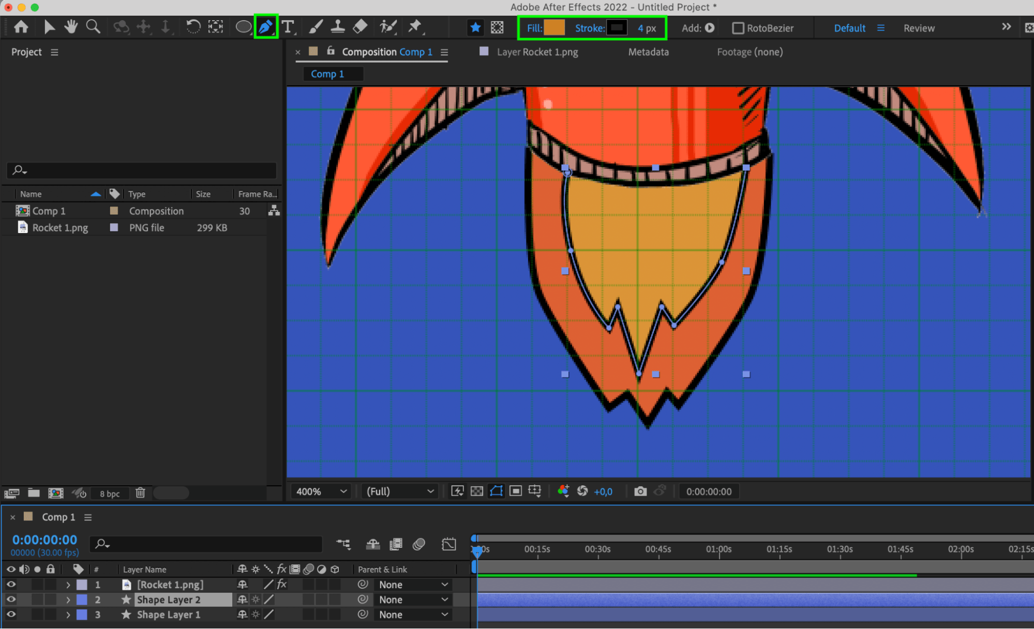Click the Project panel search field

click(x=145, y=170)
